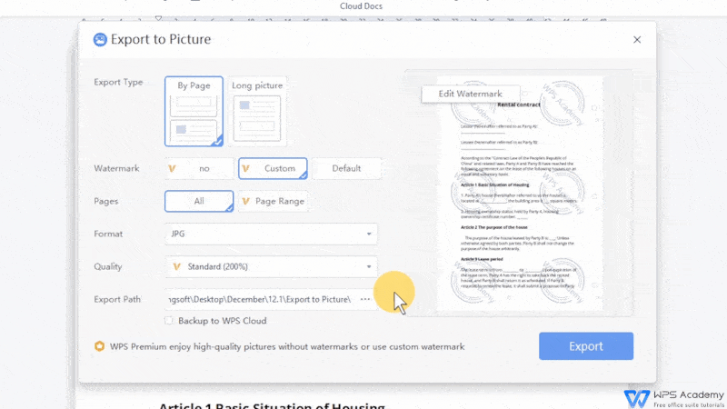Select the By Page export type
Image resolution: width=727 pixels, height=409 pixels.
pos(194,111)
